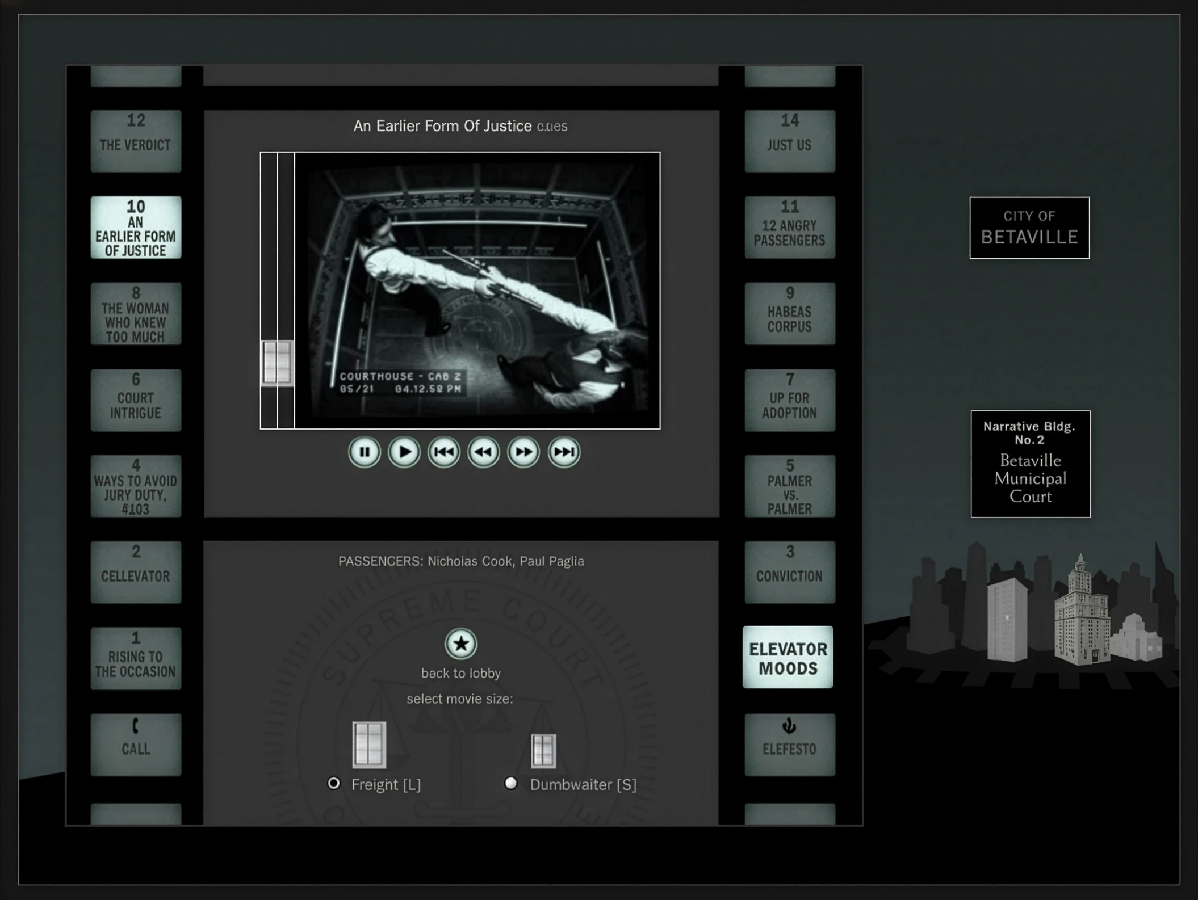Click the play button under the video

pos(404,452)
